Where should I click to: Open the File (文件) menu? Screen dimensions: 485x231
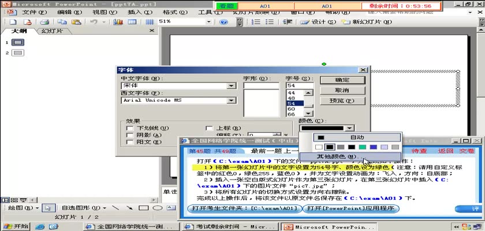34,12
